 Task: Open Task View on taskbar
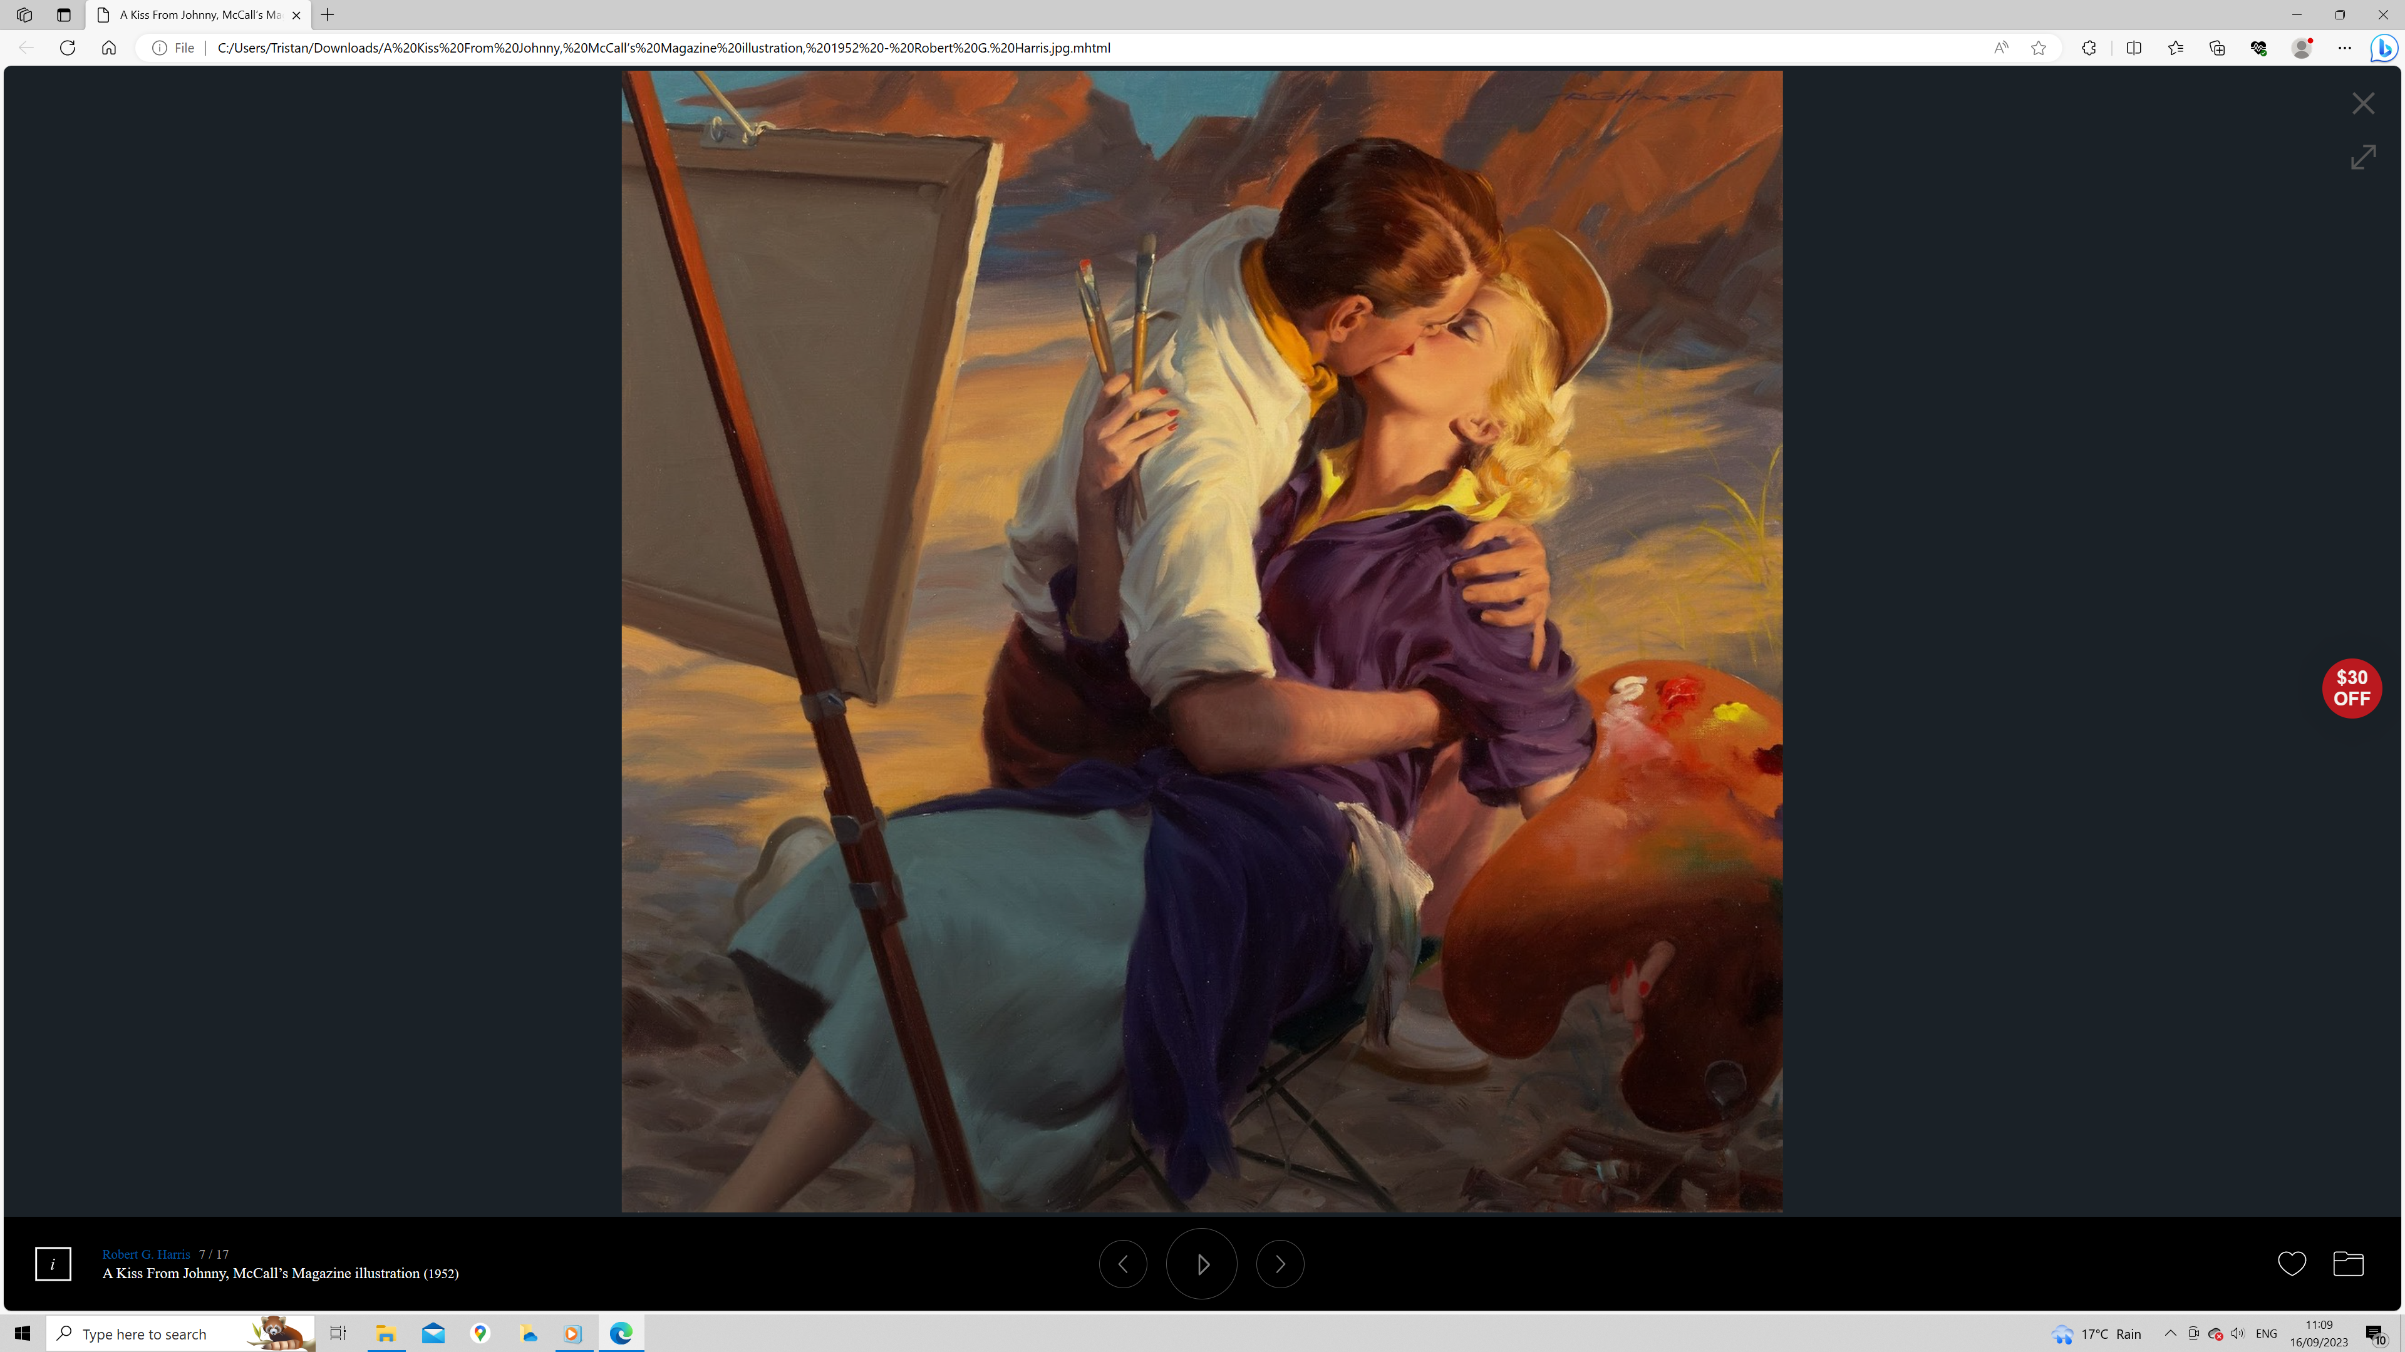pos(338,1333)
